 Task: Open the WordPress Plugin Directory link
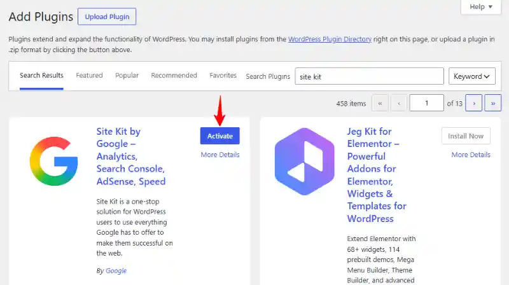(330, 39)
